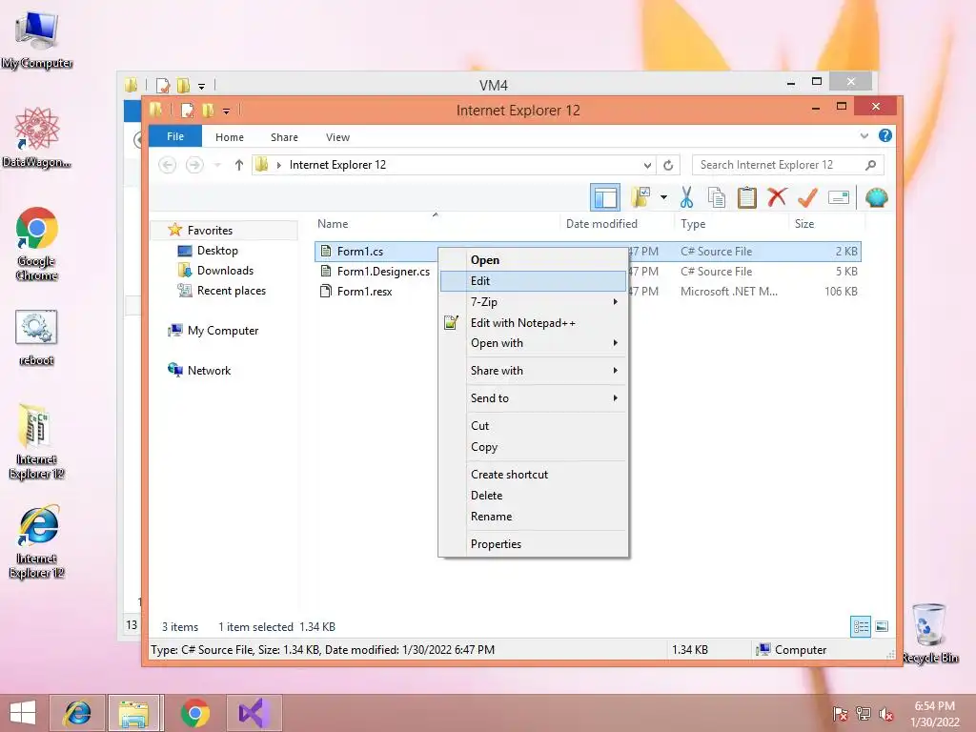Select Recent places in navigation pane
This screenshot has height=732, width=976.
click(231, 290)
